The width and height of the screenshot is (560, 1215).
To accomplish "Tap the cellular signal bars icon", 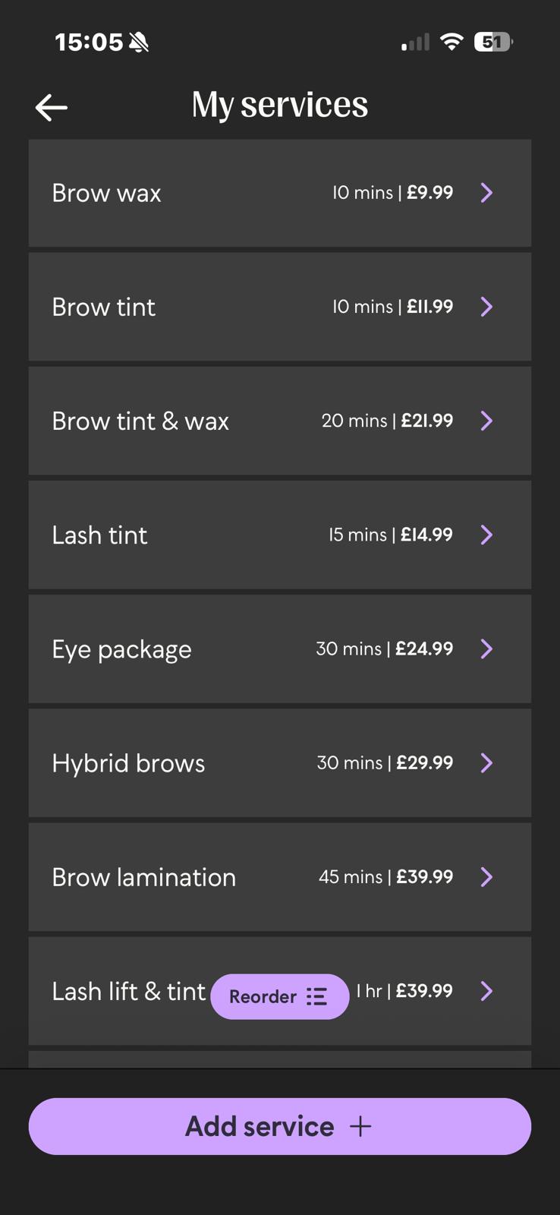I will 415,43.
